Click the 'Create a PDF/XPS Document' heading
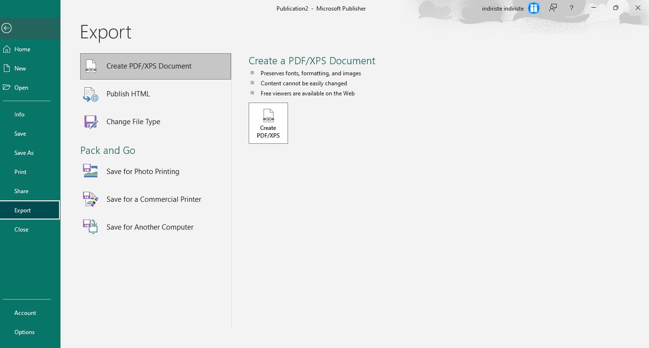Viewport: 649px width, 348px height. click(312, 61)
